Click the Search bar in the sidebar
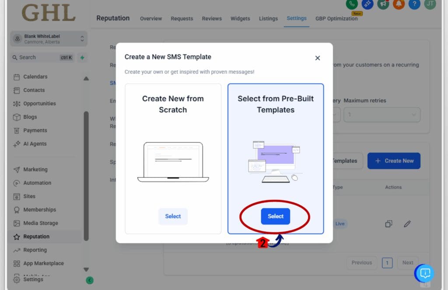Viewport: 448px width, 290px height. tap(44, 57)
